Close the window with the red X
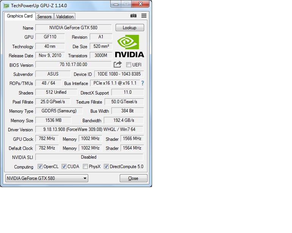292x233 pixels. click(140, 4)
